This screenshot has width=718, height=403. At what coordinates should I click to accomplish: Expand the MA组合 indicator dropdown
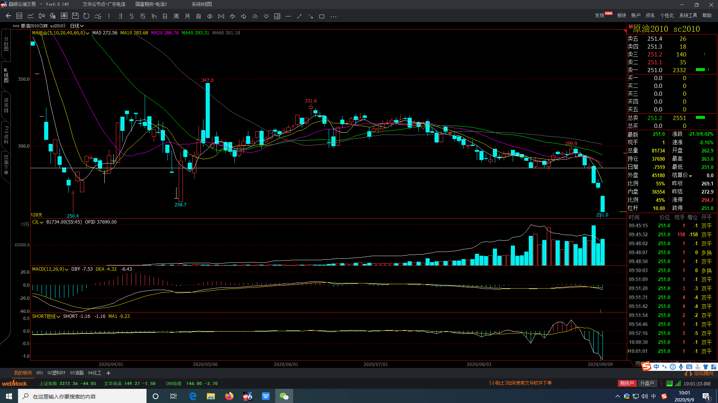[61, 33]
